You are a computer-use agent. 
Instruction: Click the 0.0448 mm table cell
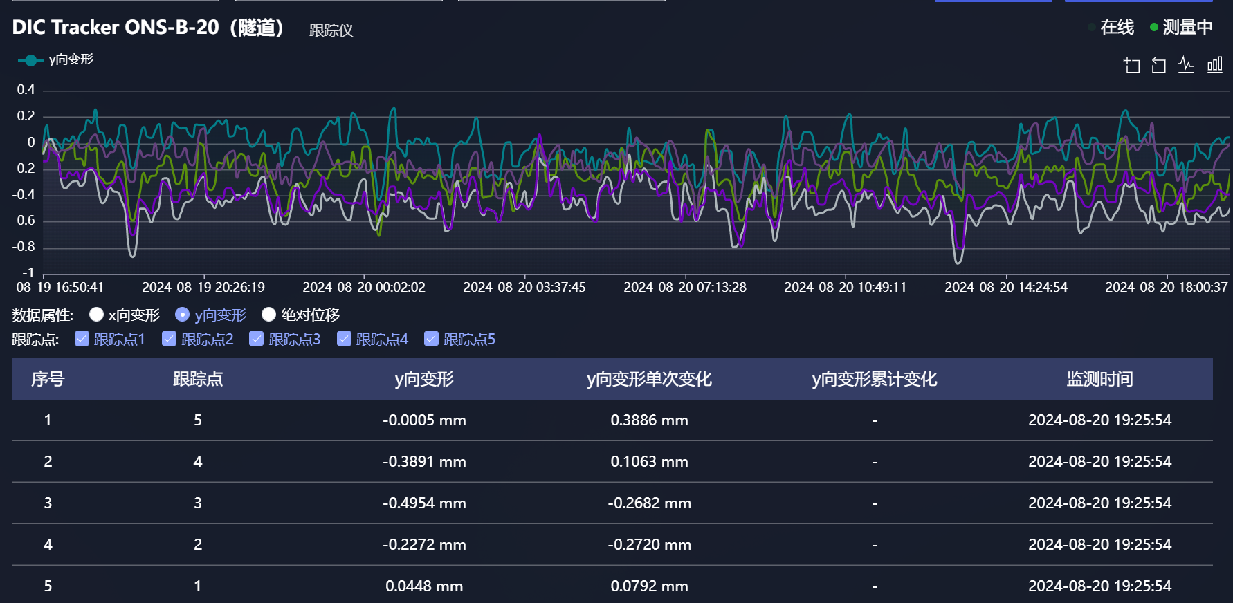[424, 586]
